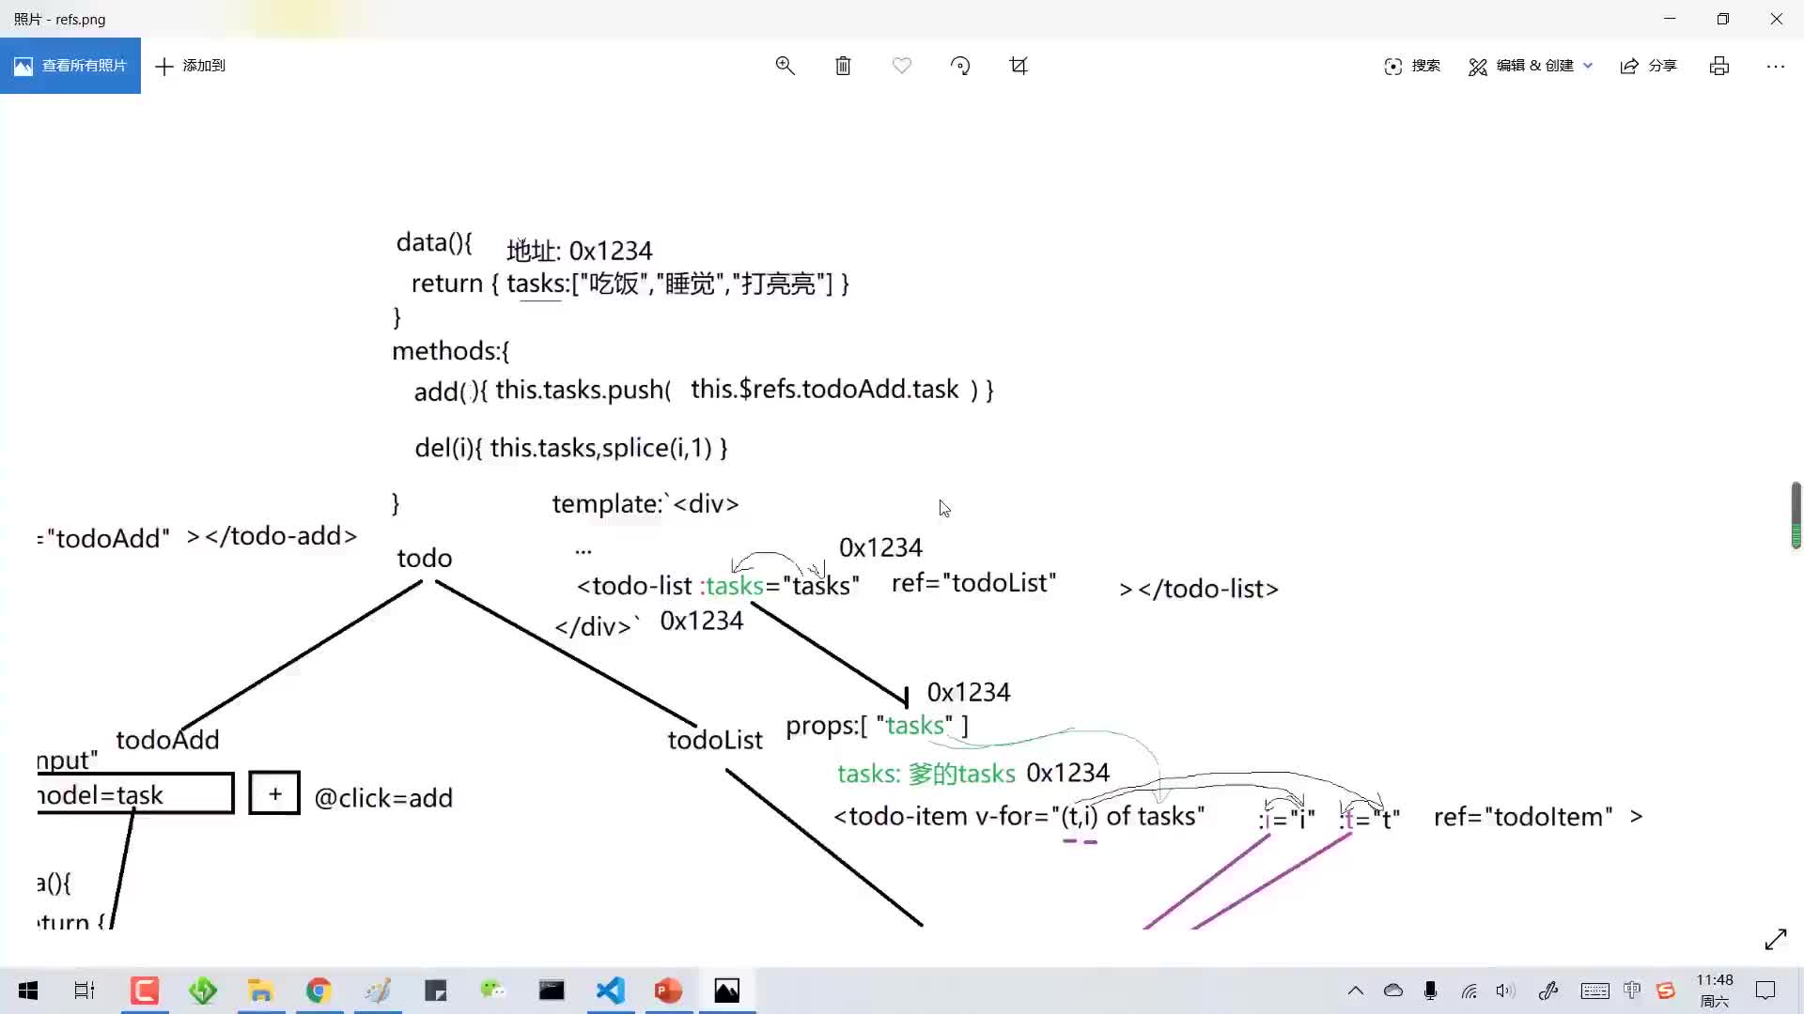Open the 添加到 menu
The height and width of the screenshot is (1014, 1804).
pos(191,66)
